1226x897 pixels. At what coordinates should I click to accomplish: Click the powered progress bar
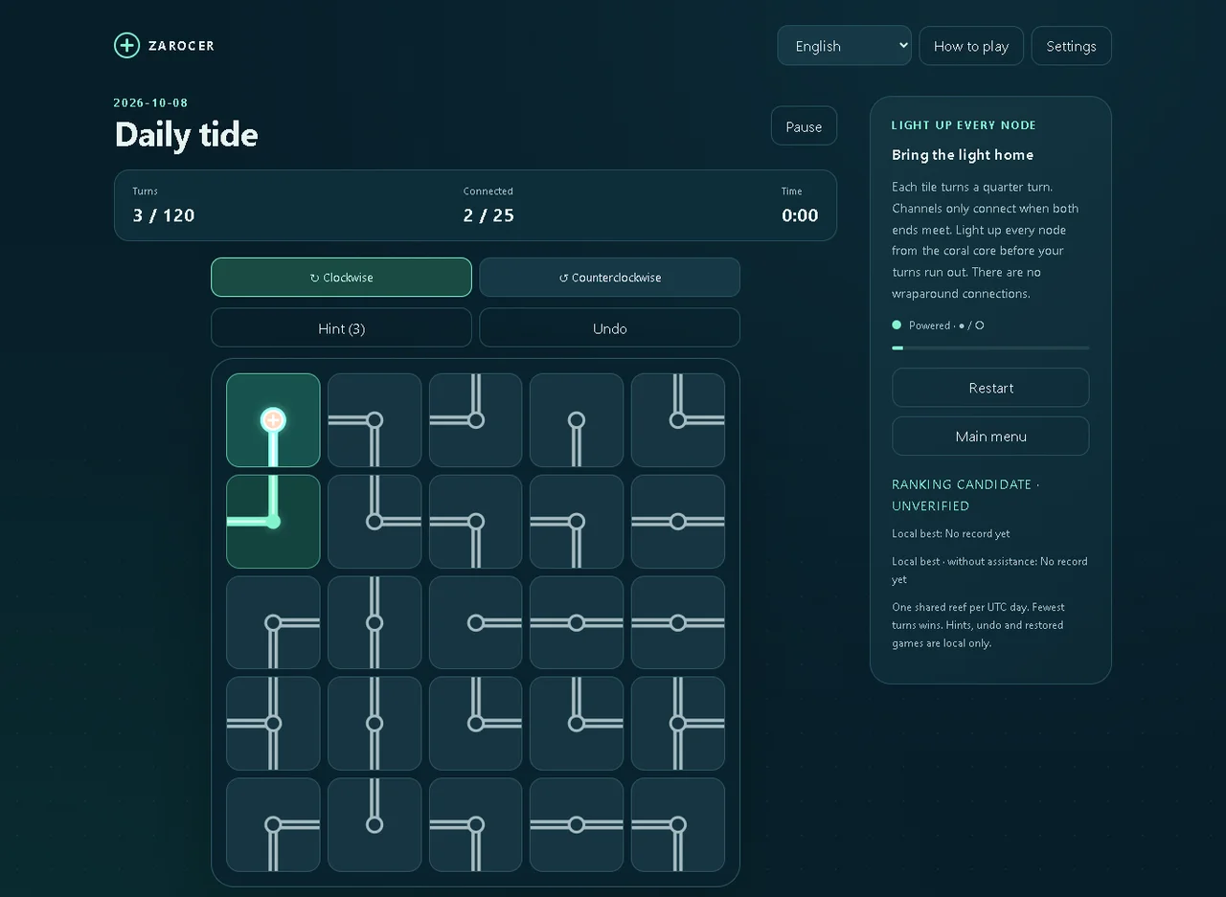(x=990, y=348)
